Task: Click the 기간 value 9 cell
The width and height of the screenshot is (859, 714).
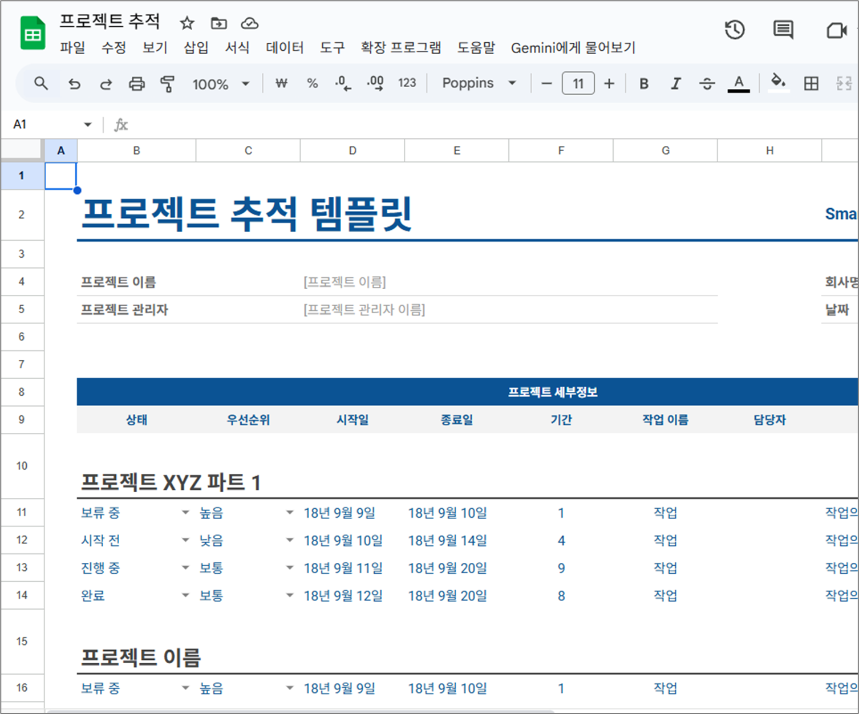Action: (x=561, y=568)
